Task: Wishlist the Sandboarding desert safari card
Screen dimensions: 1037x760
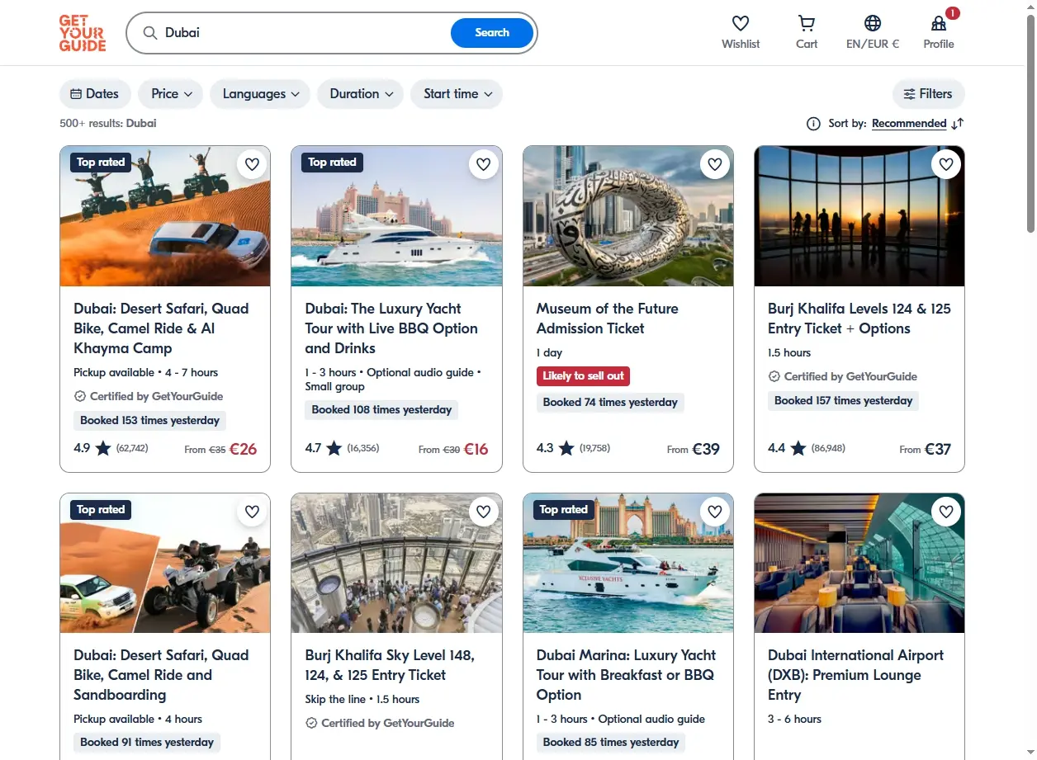Action: coord(253,512)
